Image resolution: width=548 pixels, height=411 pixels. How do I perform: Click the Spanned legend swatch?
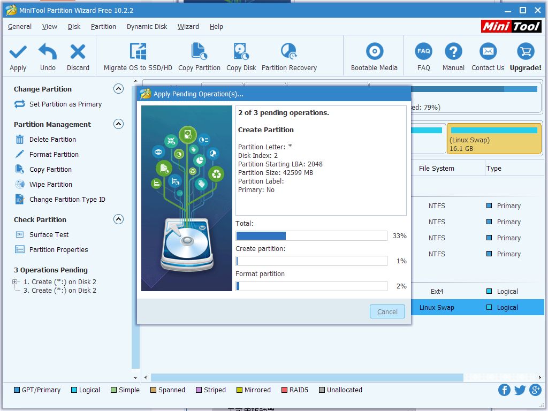[x=154, y=390]
